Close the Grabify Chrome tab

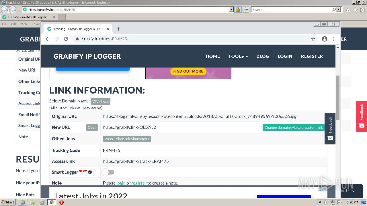[108, 29]
